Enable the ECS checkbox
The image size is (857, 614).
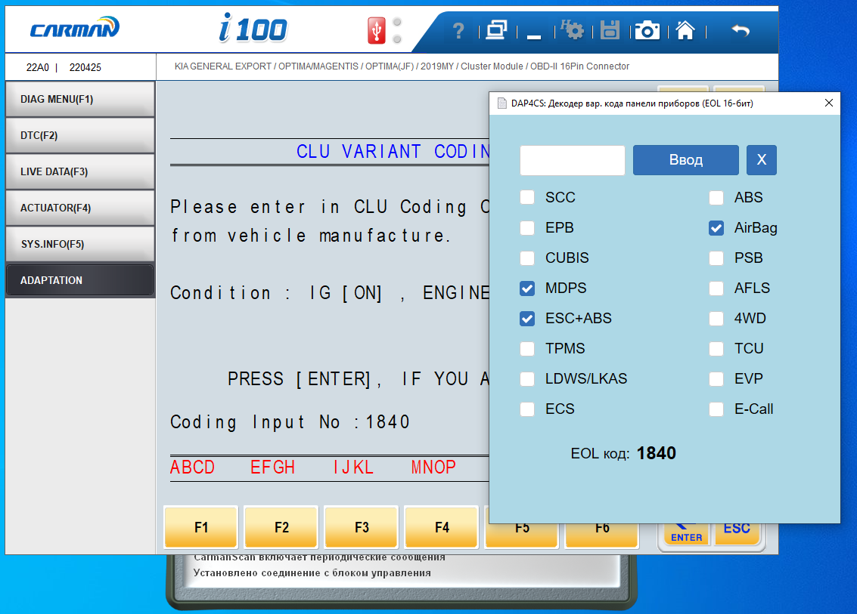click(x=527, y=409)
